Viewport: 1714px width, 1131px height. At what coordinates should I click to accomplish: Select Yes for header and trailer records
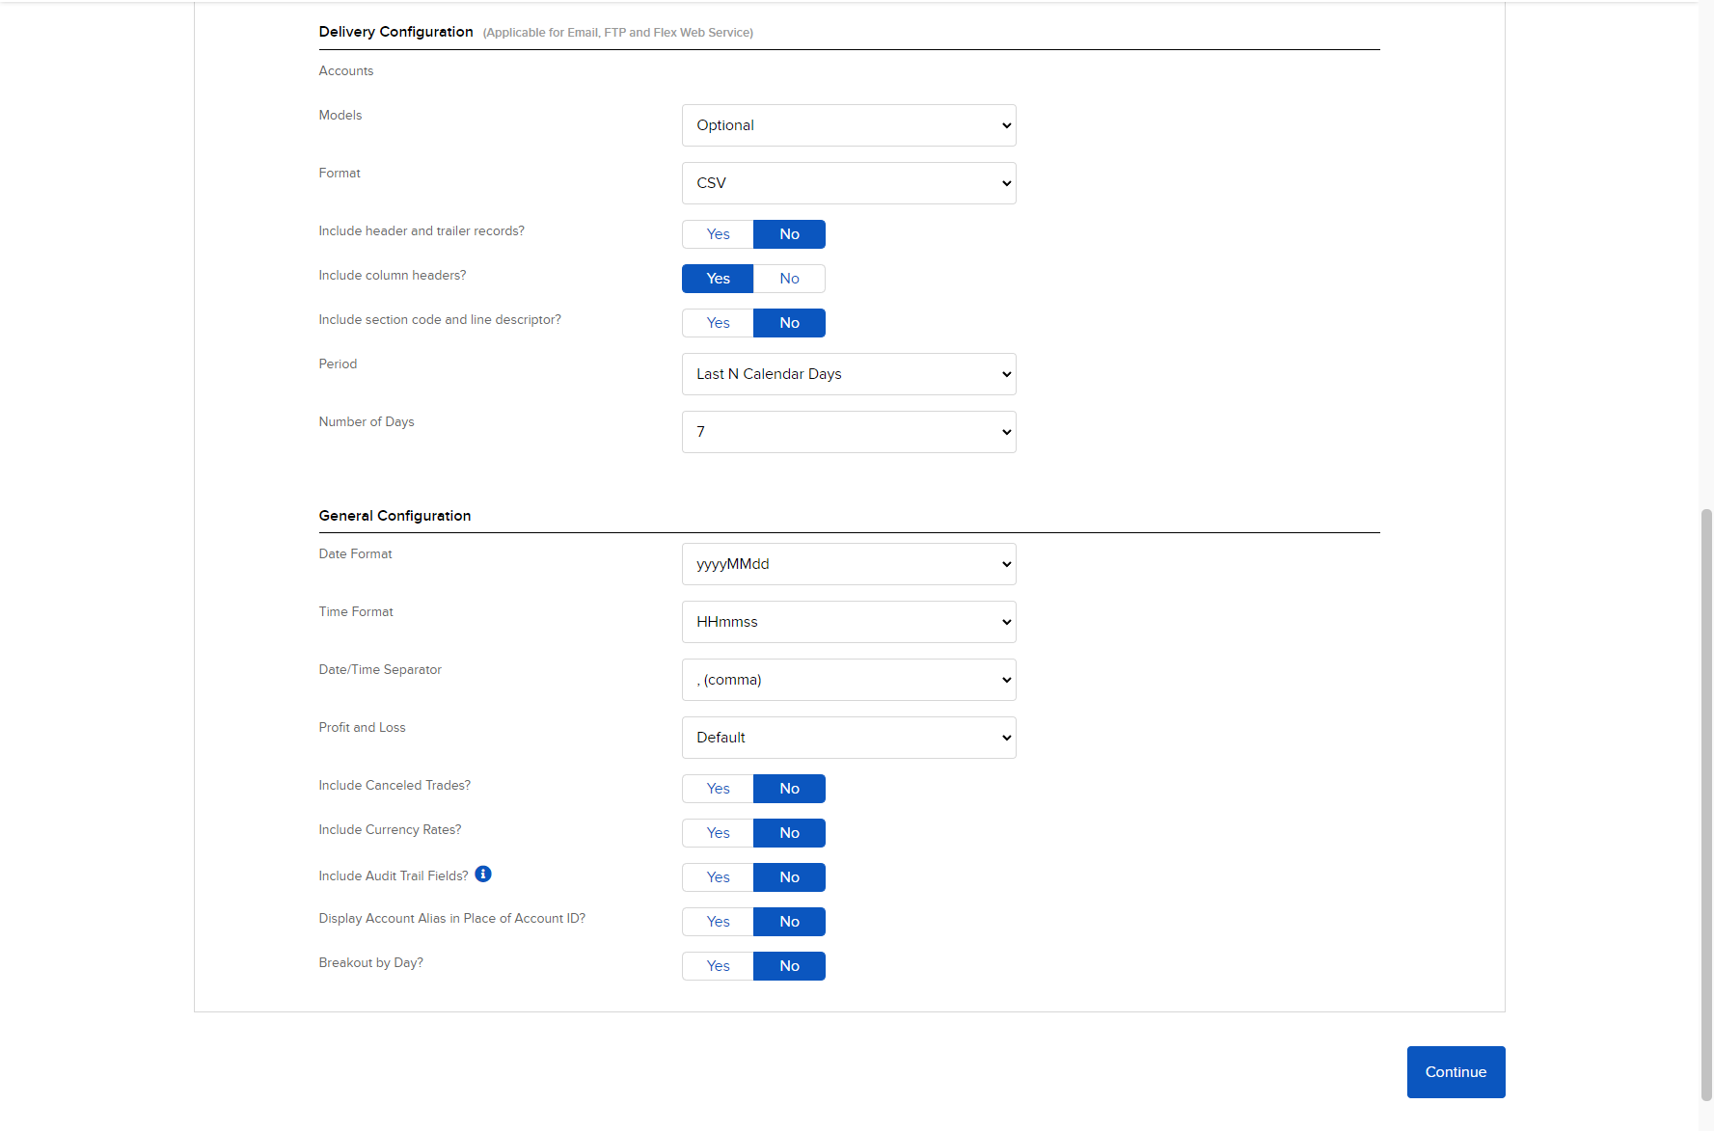(x=718, y=234)
